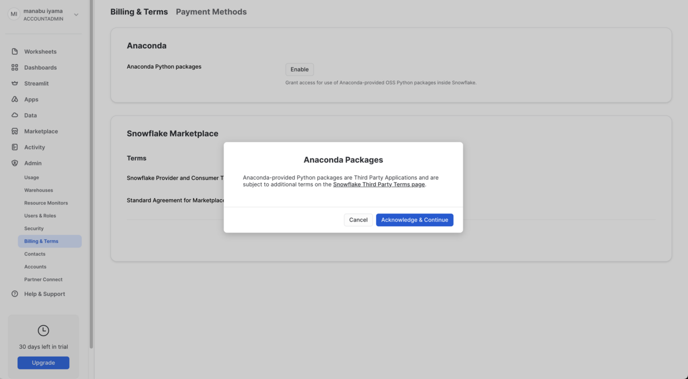Viewport: 688px width, 379px height.
Task: Open the Snowflake Third Party Terms page link
Action: click(x=379, y=184)
